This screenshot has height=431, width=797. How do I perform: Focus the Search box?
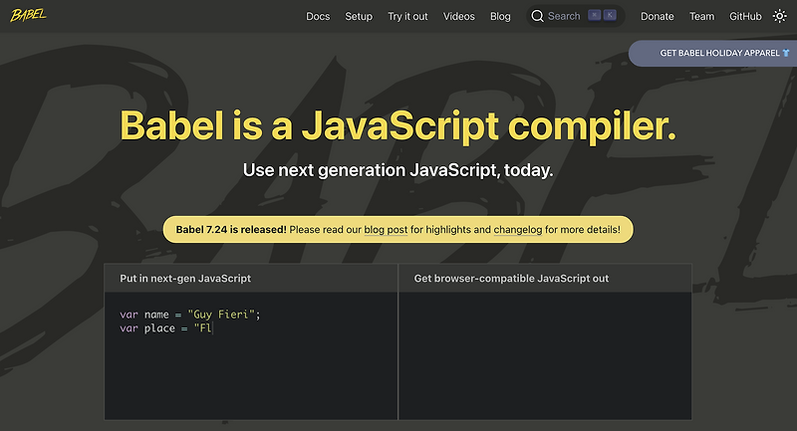point(564,16)
